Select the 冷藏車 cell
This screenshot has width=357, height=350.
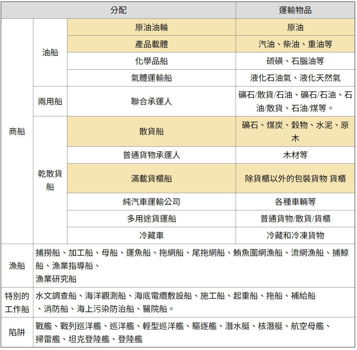point(151,235)
